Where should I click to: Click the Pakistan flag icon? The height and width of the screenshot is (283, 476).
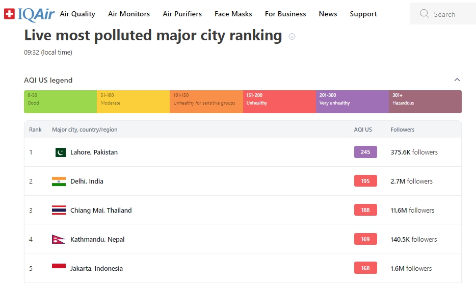coord(61,152)
